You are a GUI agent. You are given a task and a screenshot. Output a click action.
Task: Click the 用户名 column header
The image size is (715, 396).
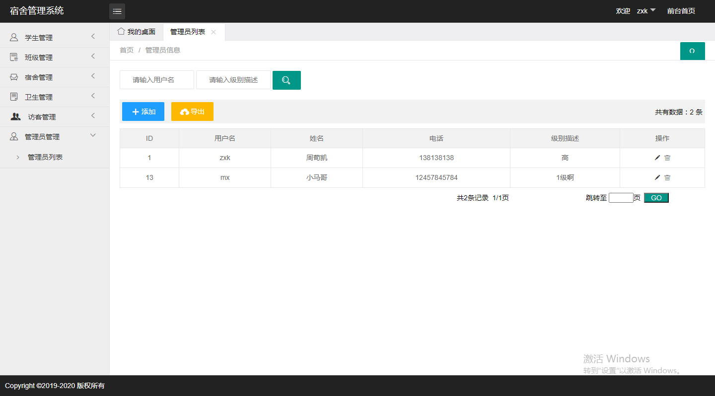click(x=225, y=138)
